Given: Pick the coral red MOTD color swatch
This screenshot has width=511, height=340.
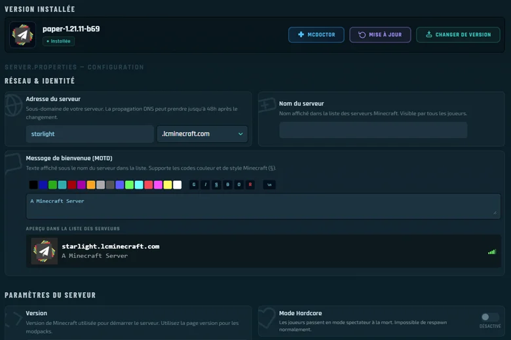Looking at the screenshot, I should [149, 185].
